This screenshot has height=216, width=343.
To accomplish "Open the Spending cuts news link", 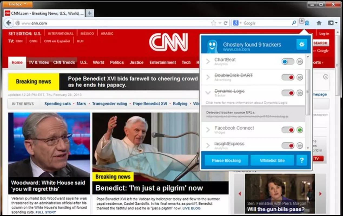I will pyautogui.click(x=58, y=104).
